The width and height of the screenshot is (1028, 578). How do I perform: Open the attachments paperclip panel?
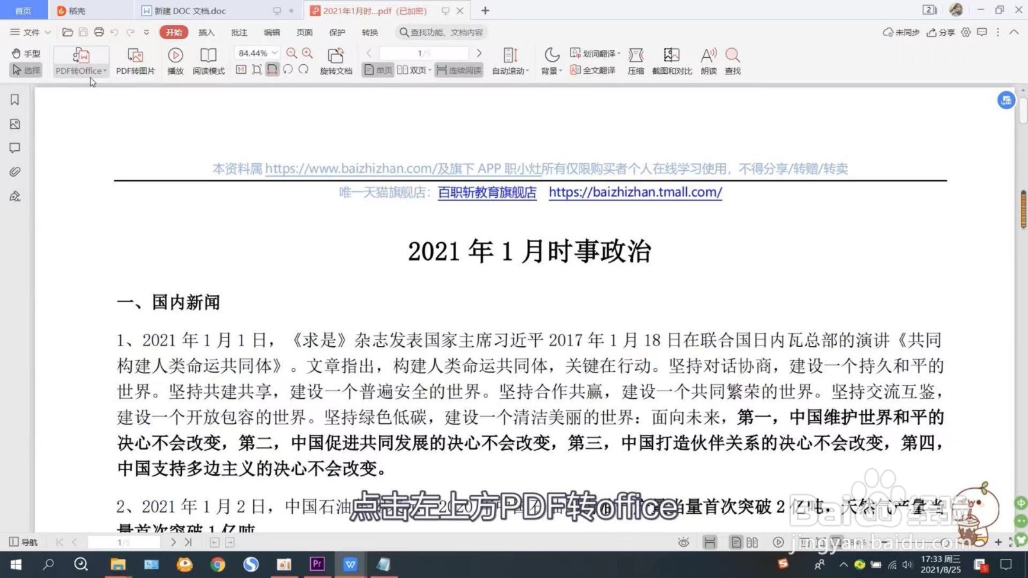point(15,171)
